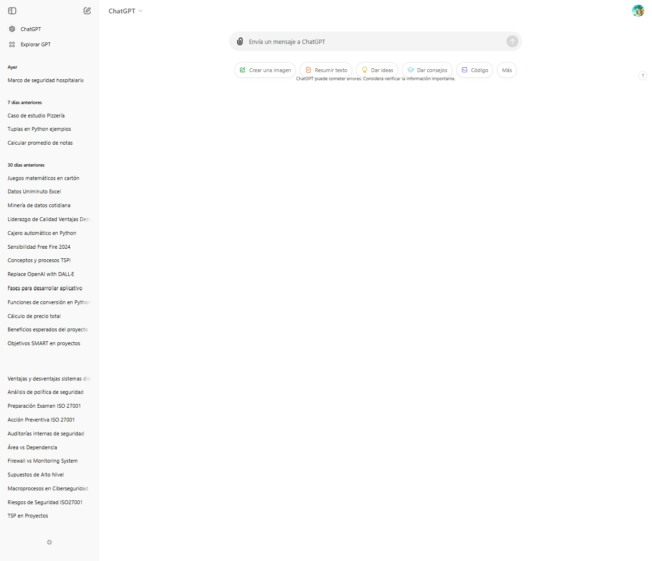Click the graduation cap icon on Dar consejos

(410, 70)
